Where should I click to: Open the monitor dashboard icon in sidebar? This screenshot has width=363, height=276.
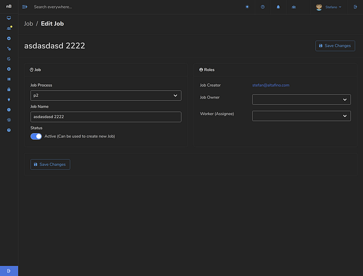(x=8, y=18)
